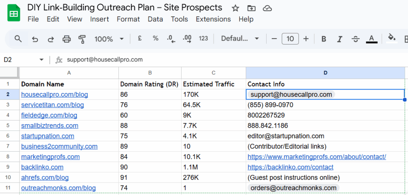Open the Format menu
The width and height of the screenshot is (408, 195).
[x=128, y=19]
